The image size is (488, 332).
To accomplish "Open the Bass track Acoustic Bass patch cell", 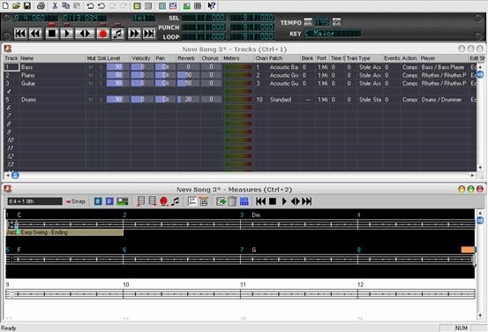I will coord(283,67).
